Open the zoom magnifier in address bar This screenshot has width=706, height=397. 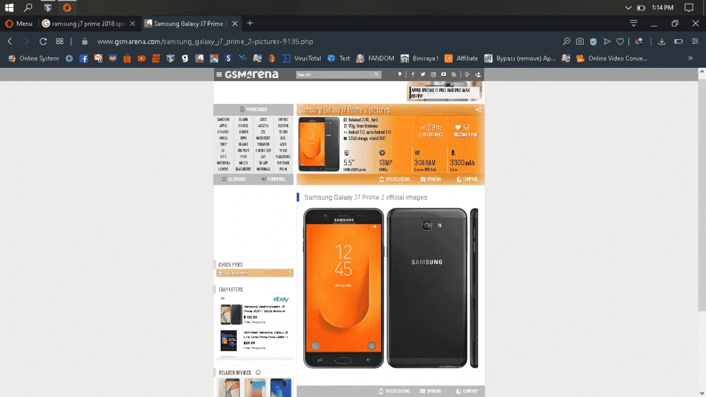pyautogui.click(x=566, y=41)
